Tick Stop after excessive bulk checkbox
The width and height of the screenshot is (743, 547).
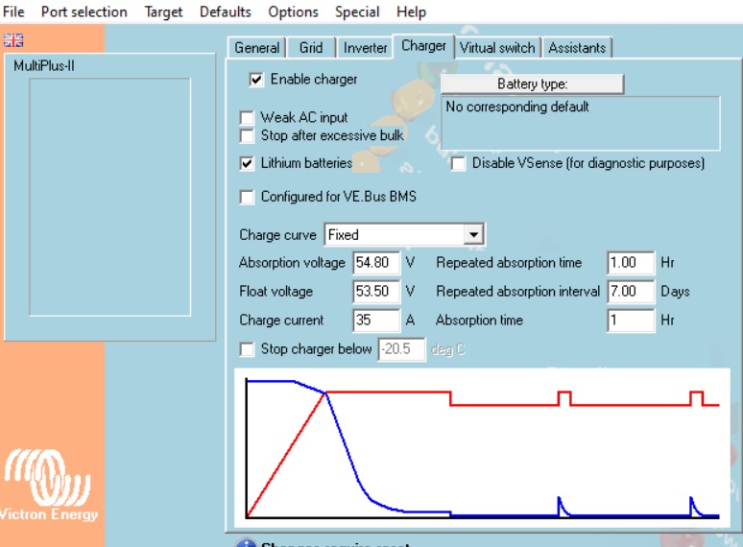coord(247,136)
